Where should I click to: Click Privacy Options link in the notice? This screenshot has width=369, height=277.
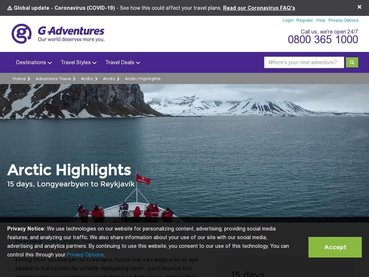[x=85, y=255]
